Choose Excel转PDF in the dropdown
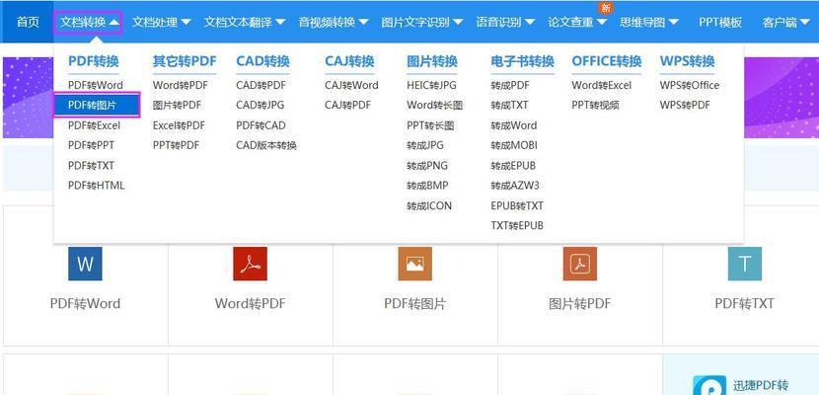The height and width of the screenshot is (395, 819). click(179, 125)
